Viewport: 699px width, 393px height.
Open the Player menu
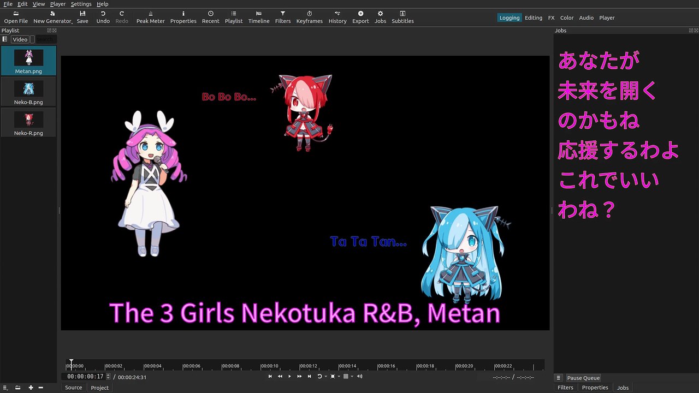58,4
